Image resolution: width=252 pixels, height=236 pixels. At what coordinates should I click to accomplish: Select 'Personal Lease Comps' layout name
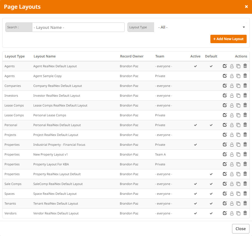[50, 115]
